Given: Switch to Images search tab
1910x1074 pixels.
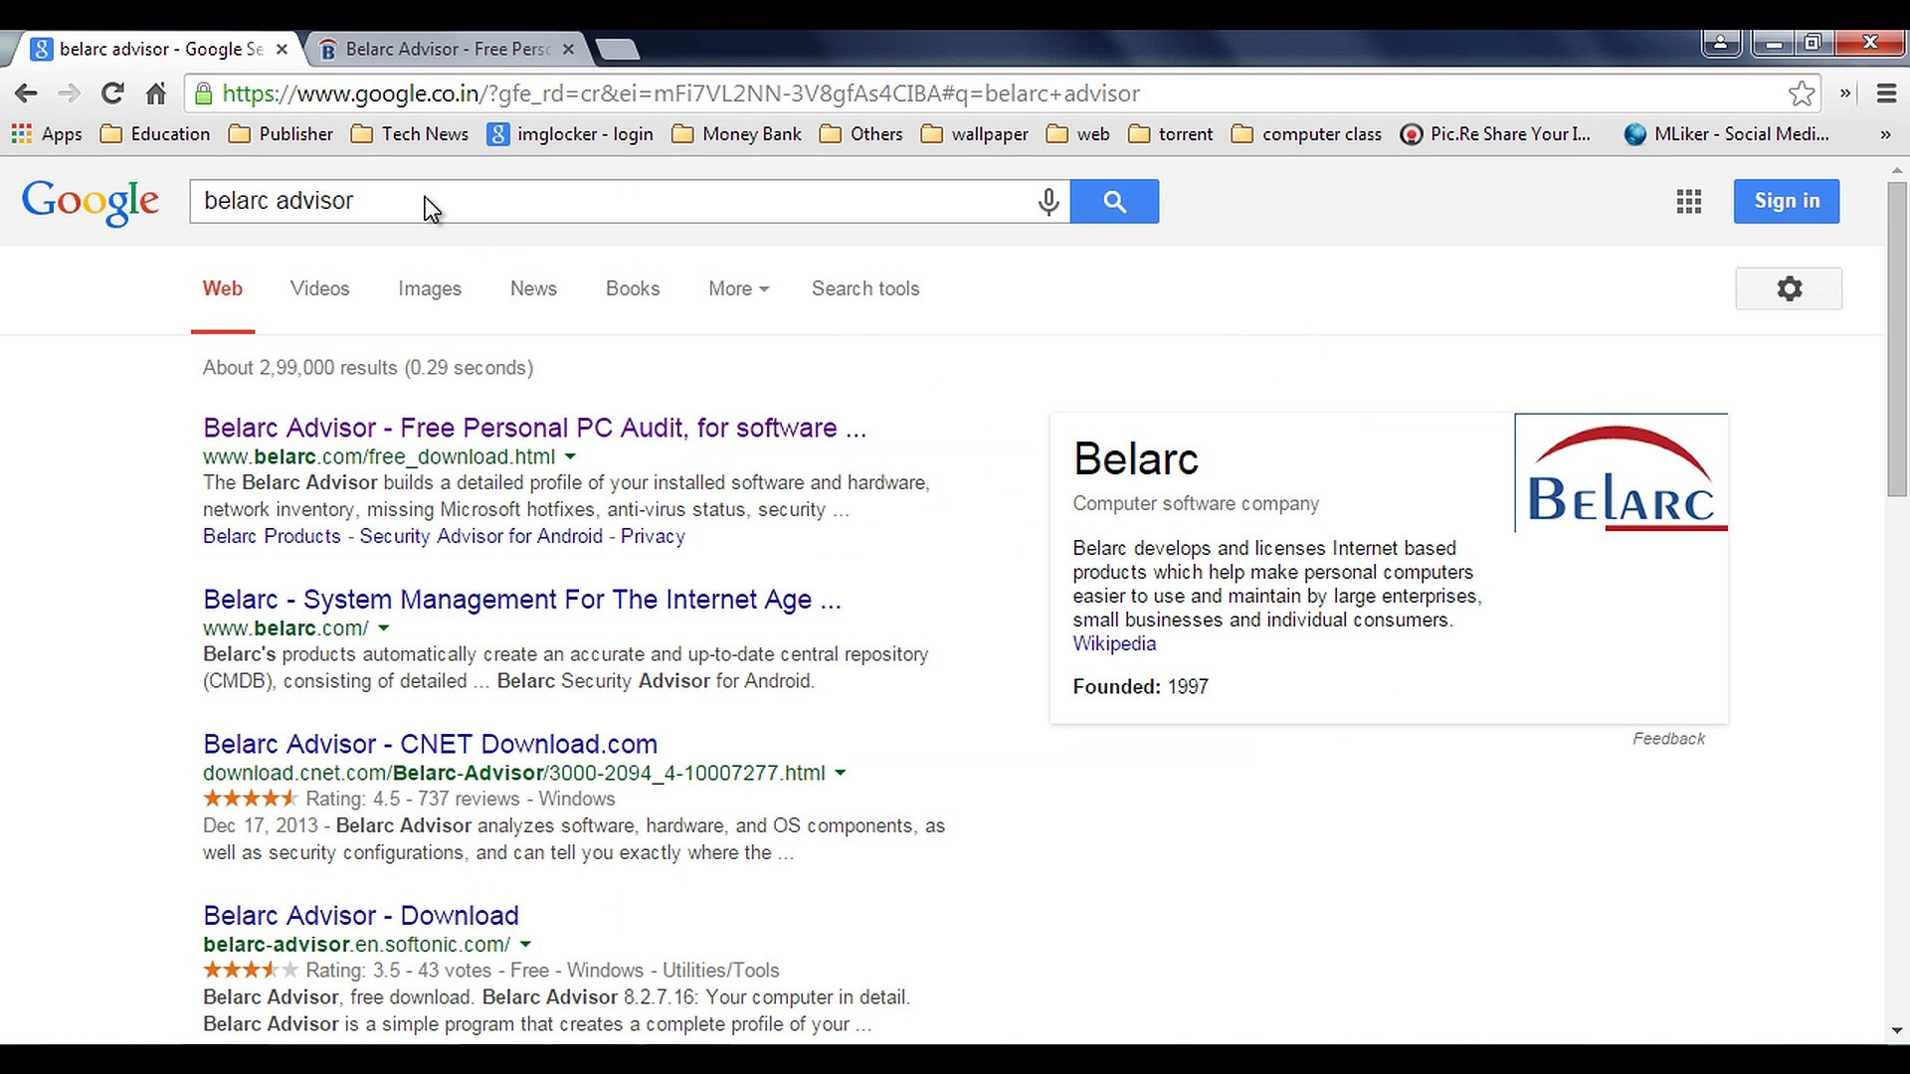Looking at the screenshot, I should click(430, 289).
